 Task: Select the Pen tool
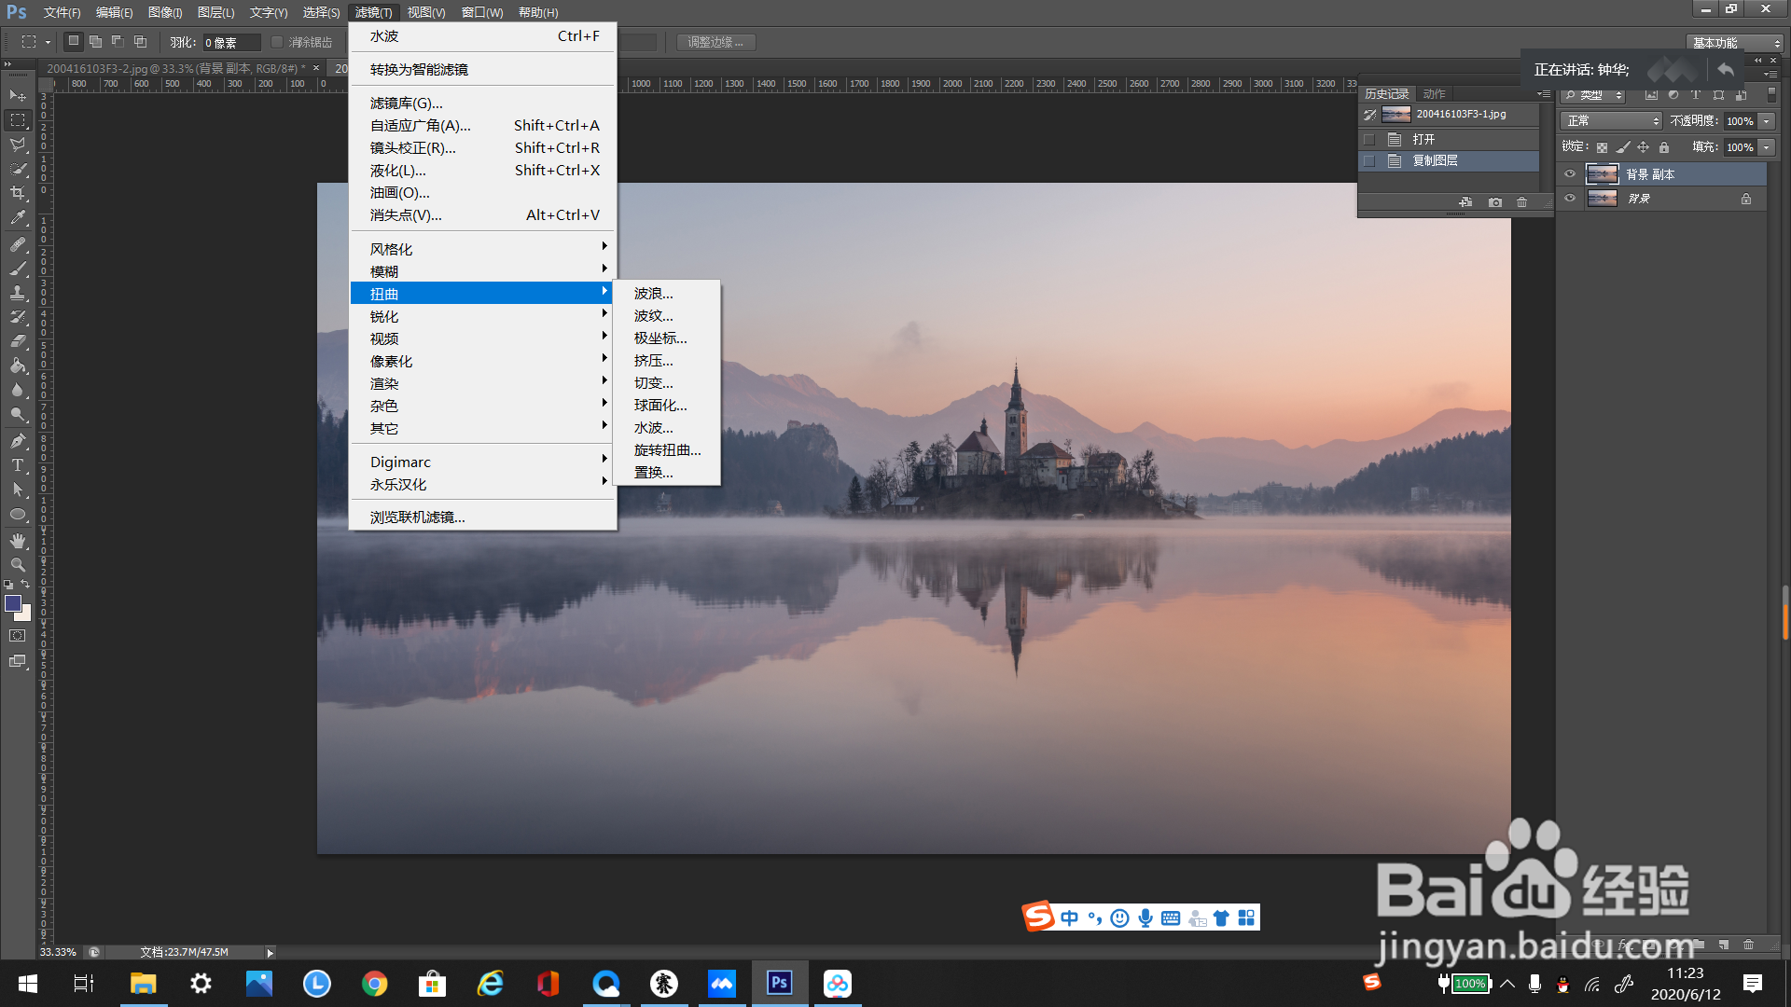[x=18, y=441]
